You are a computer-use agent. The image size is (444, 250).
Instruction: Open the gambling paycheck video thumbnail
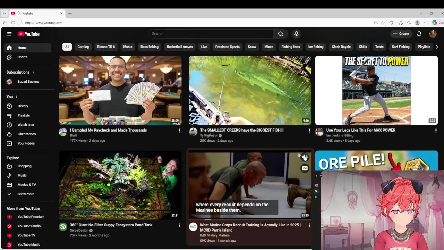[x=120, y=90]
